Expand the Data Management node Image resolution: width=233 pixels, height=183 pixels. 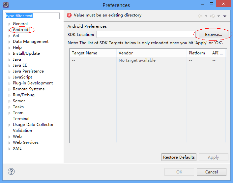tap(9, 42)
